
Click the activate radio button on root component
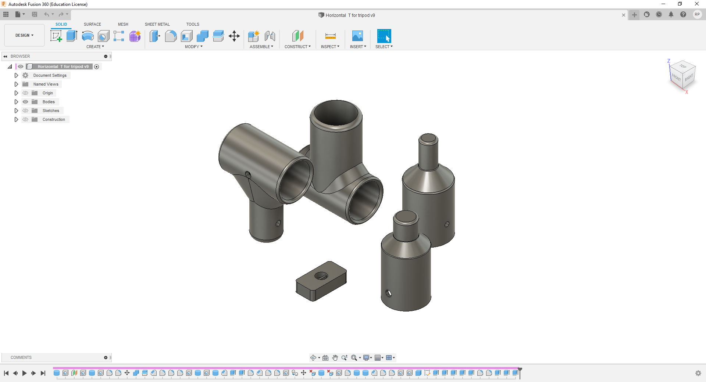tap(97, 66)
